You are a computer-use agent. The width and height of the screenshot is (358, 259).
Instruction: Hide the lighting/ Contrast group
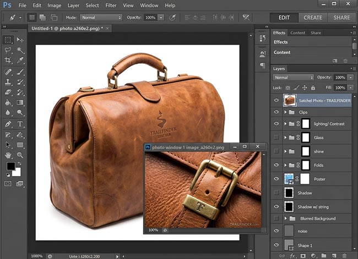(276, 124)
